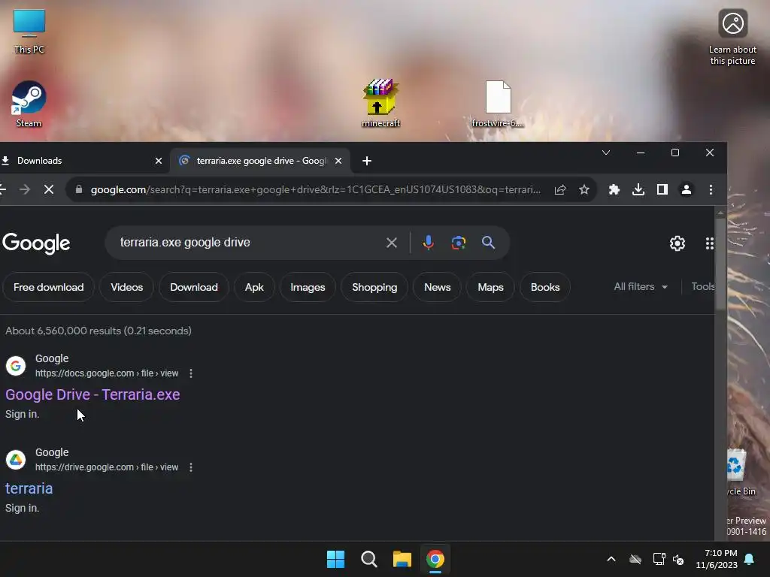View site information lock icon
770x577 pixels.
[78, 189]
